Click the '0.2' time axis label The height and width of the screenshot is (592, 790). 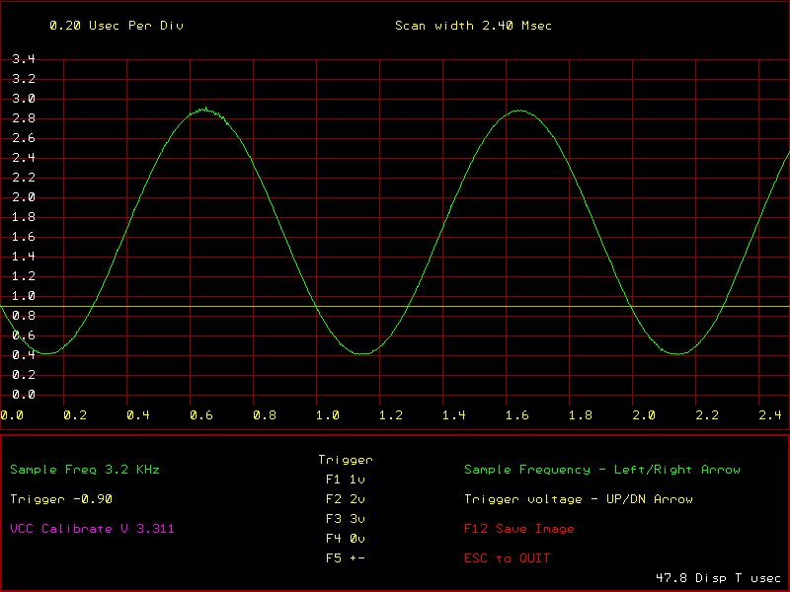tap(75, 415)
